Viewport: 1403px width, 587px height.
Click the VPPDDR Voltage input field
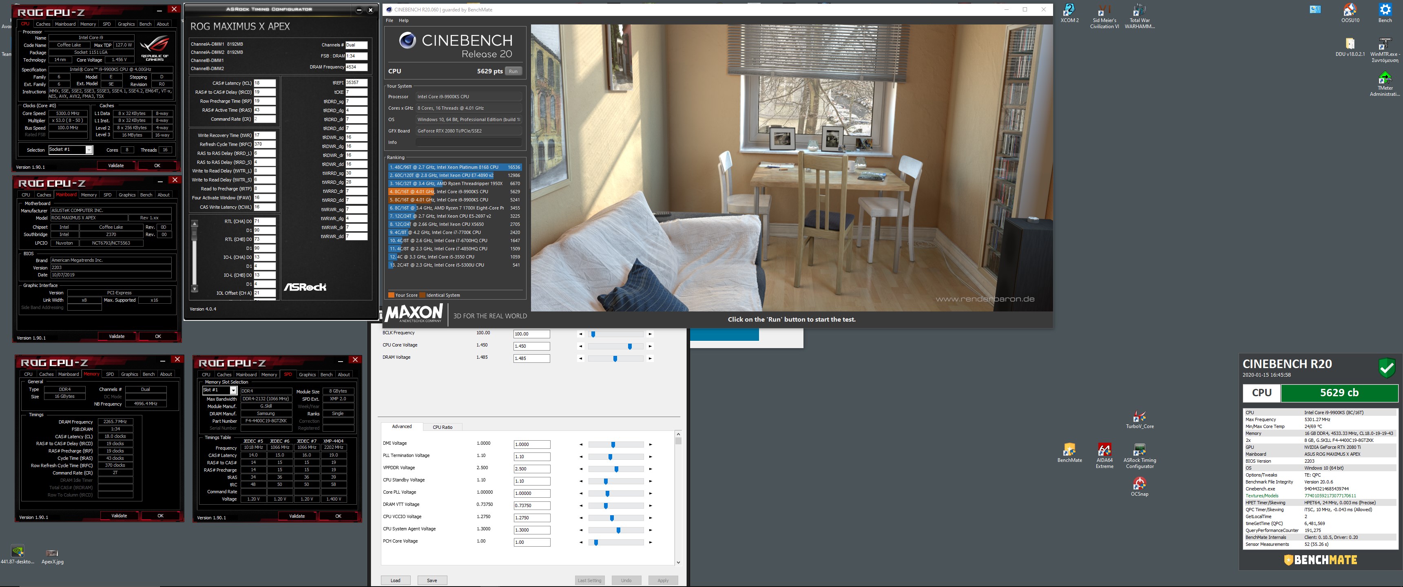(x=531, y=469)
